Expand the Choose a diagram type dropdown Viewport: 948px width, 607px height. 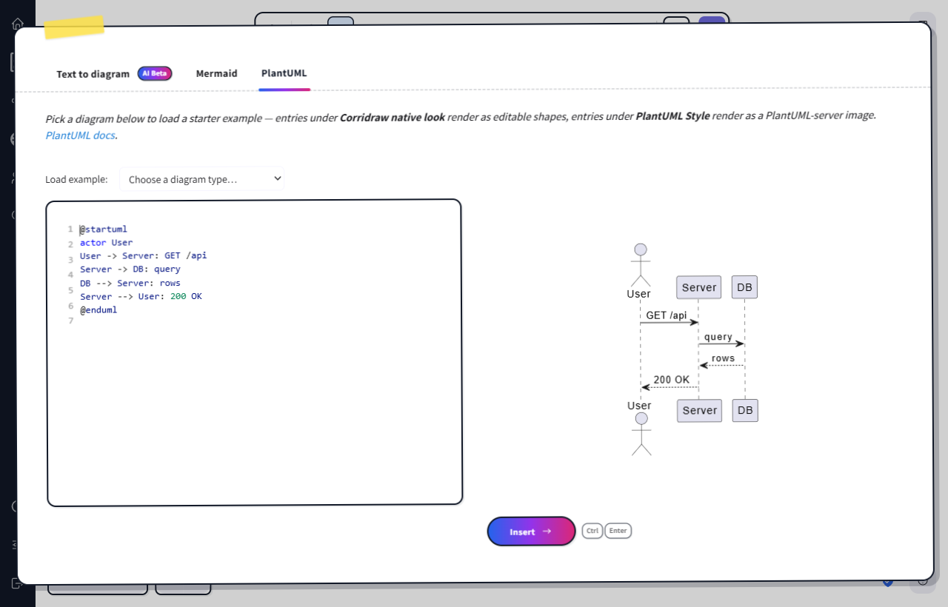[x=201, y=178]
